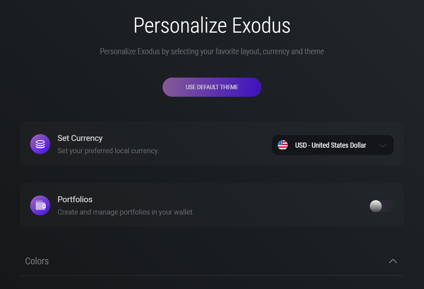Click the Portfolios title text
This screenshot has width=424, height=289.
(75, 199)
